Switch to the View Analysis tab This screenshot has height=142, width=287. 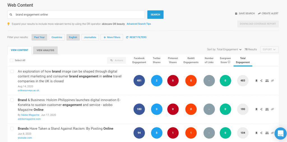pyautogui.click(x=45, y=50)
